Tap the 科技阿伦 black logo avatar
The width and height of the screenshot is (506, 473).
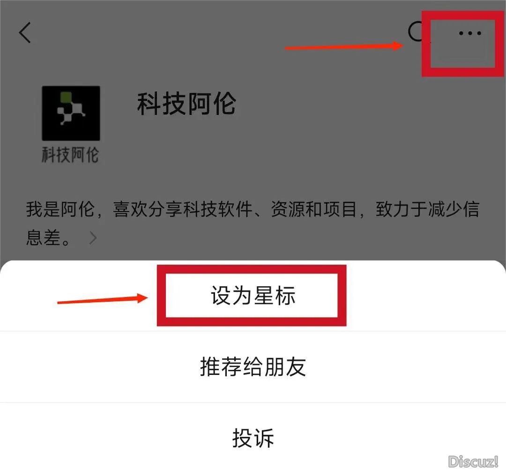pos(71,113)
